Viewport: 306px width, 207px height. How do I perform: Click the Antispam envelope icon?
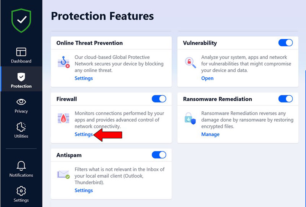63,174
